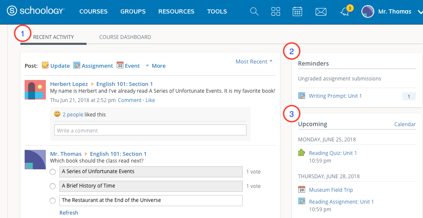This screenshot has height=218, width=423.
Task: Click the Event post calendar icon
Action: [120, 65]
